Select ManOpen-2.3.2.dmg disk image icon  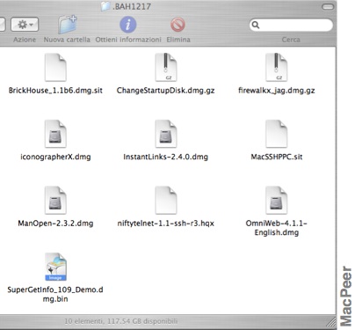(x=55, y=201)
